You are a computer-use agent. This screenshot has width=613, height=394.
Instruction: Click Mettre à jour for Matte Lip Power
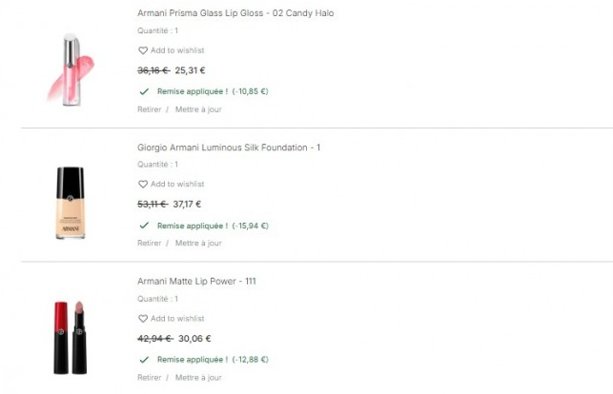point(198,377)
